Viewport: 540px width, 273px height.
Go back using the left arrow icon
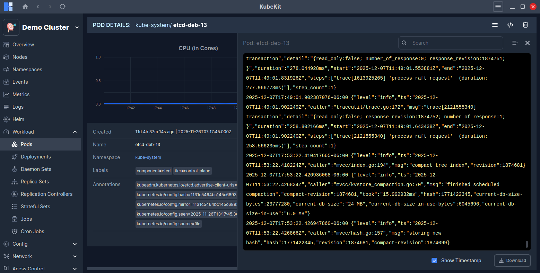pyautogui.click(x=38, y=7)
